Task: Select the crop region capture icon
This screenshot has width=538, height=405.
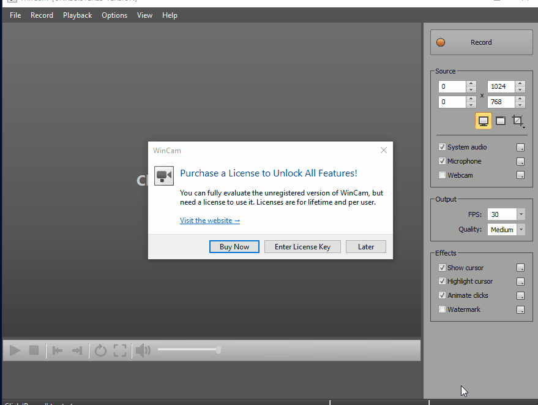Action: [x=518, y=121]
